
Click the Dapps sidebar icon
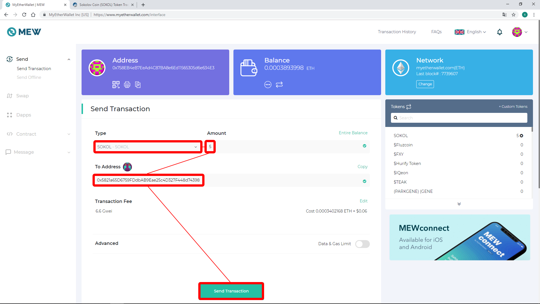(x=10, y=115)
